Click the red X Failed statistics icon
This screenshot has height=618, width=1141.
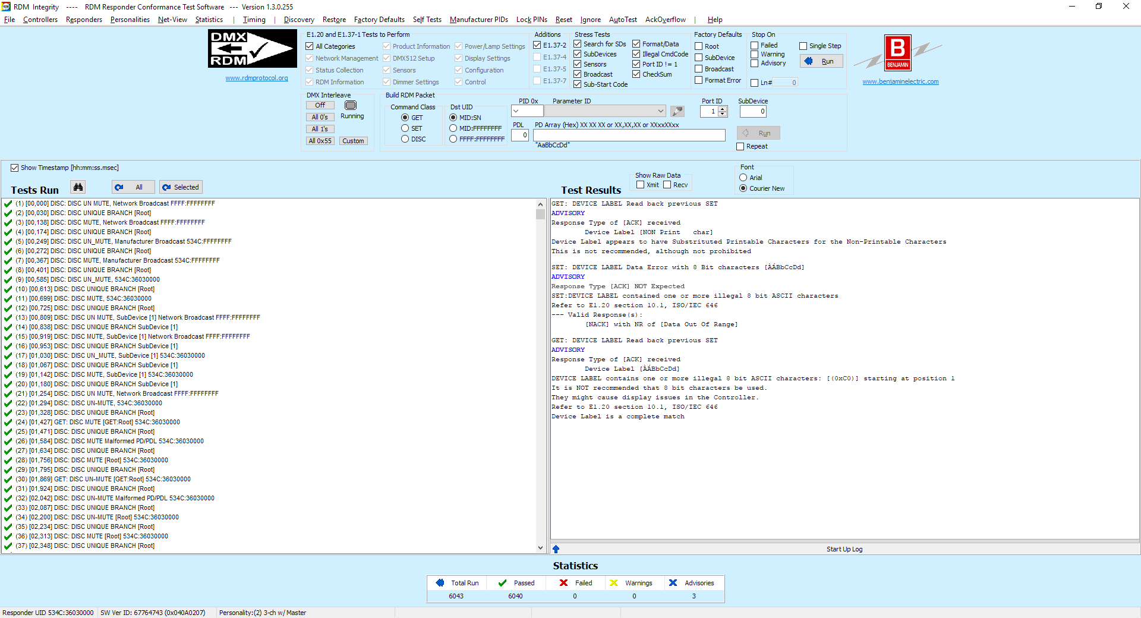pos(563,583)
